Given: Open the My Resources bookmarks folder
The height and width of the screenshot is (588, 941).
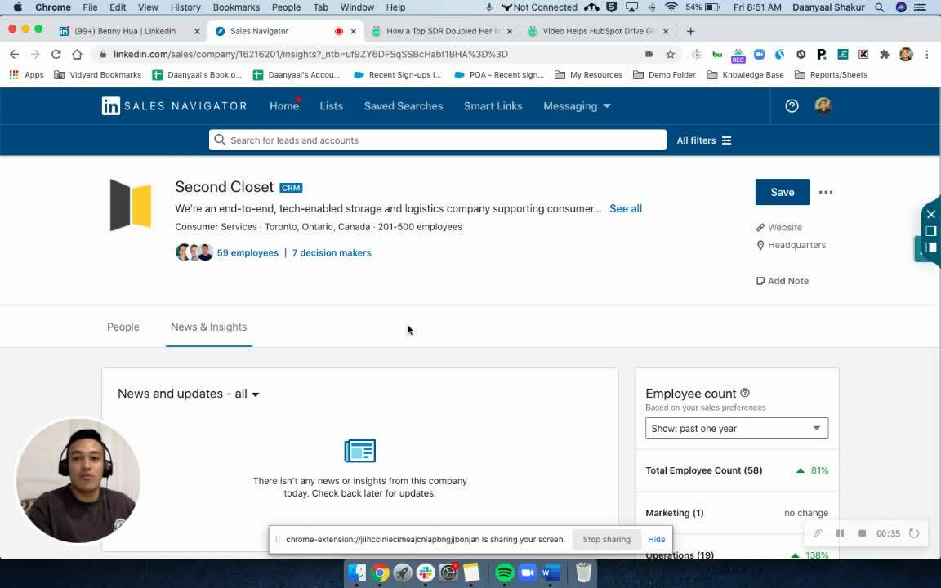Looking at the screenshot, I should pos(588,75).
